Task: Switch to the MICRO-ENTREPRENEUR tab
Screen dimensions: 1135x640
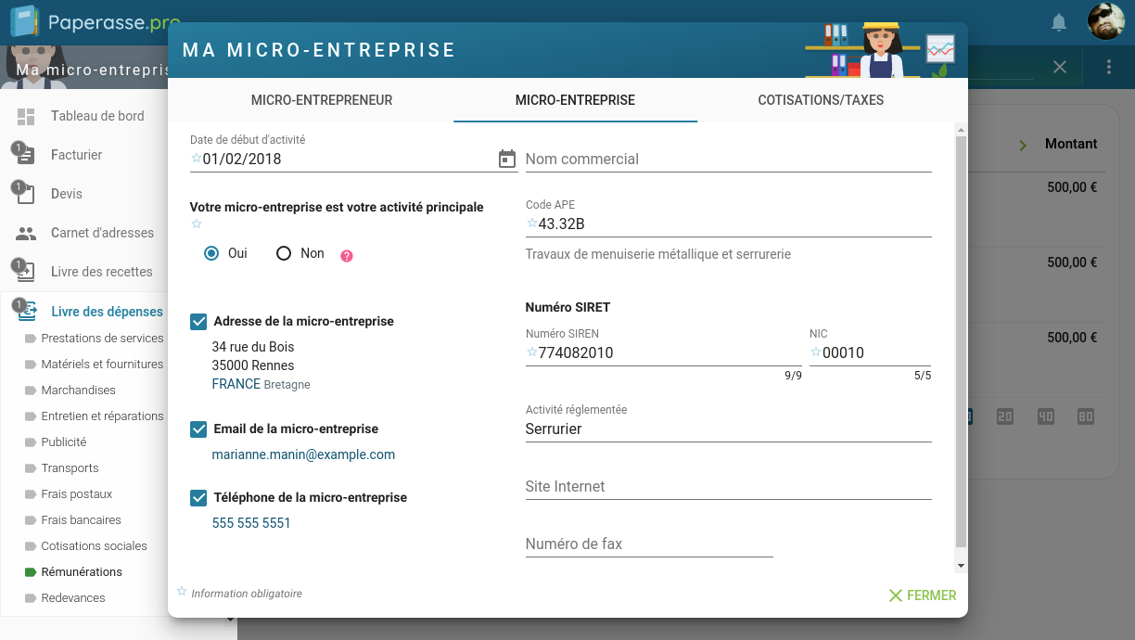Action: pos(321,98)
